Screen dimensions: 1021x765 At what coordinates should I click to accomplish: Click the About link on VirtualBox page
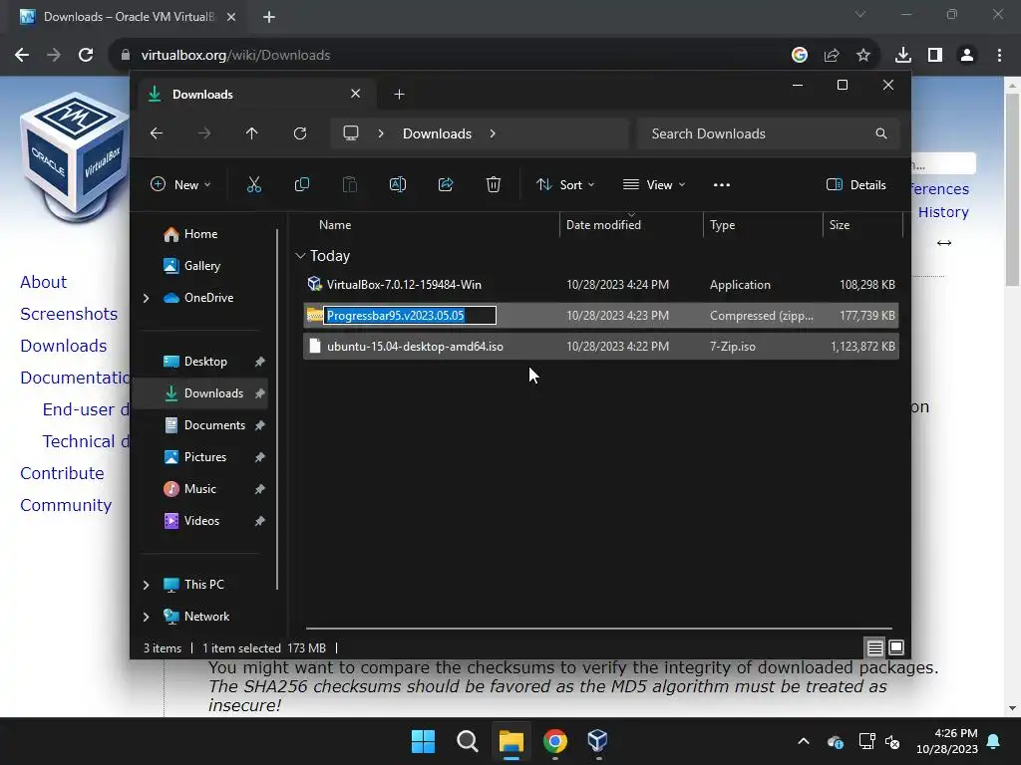[x=44, y=282]
